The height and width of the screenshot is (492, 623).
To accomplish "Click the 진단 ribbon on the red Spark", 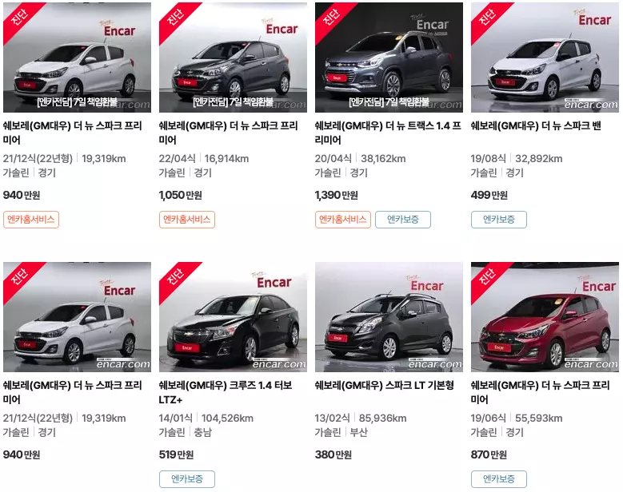I will (488, 277).
